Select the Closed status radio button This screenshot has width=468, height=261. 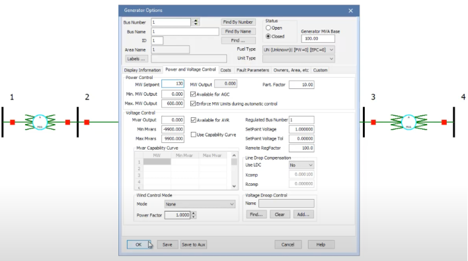(x=268, y=36)
